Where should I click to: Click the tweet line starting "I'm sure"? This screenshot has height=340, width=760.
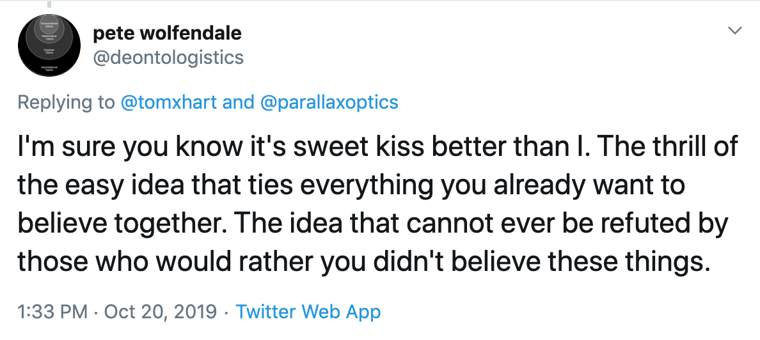coord(377,146)
